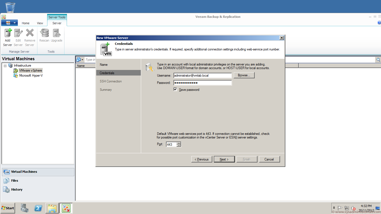Select the Files navigation item
The width and height of the screenshot is (381, 214).
point(38,181)
